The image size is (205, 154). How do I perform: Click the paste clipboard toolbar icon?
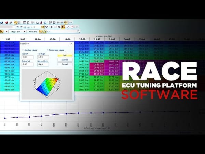pyautogui.click(x=72, y=27)
